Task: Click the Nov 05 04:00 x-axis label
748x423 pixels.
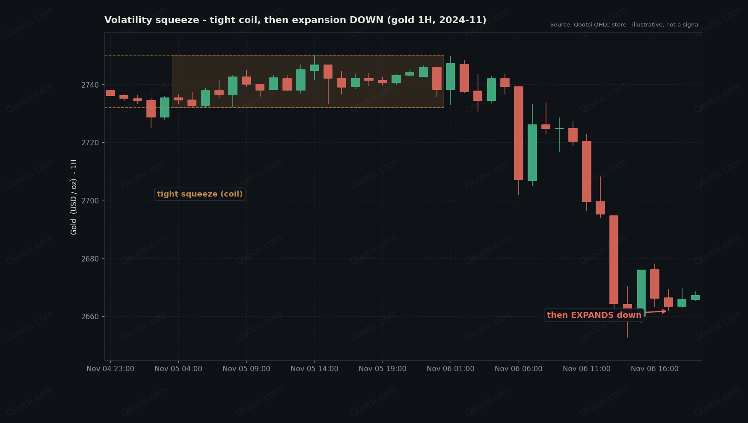Action: point(178,369)
